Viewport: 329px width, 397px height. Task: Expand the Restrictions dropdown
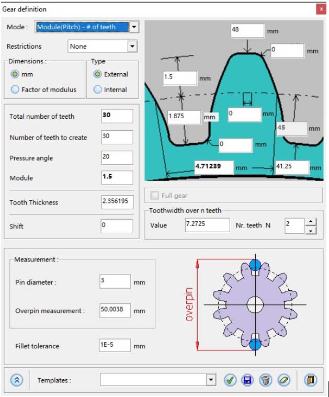pos(131,47)
